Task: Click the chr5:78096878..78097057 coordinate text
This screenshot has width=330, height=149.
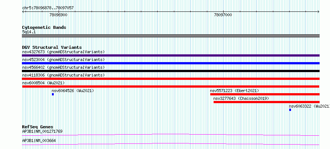Action: tap(48, 8)
